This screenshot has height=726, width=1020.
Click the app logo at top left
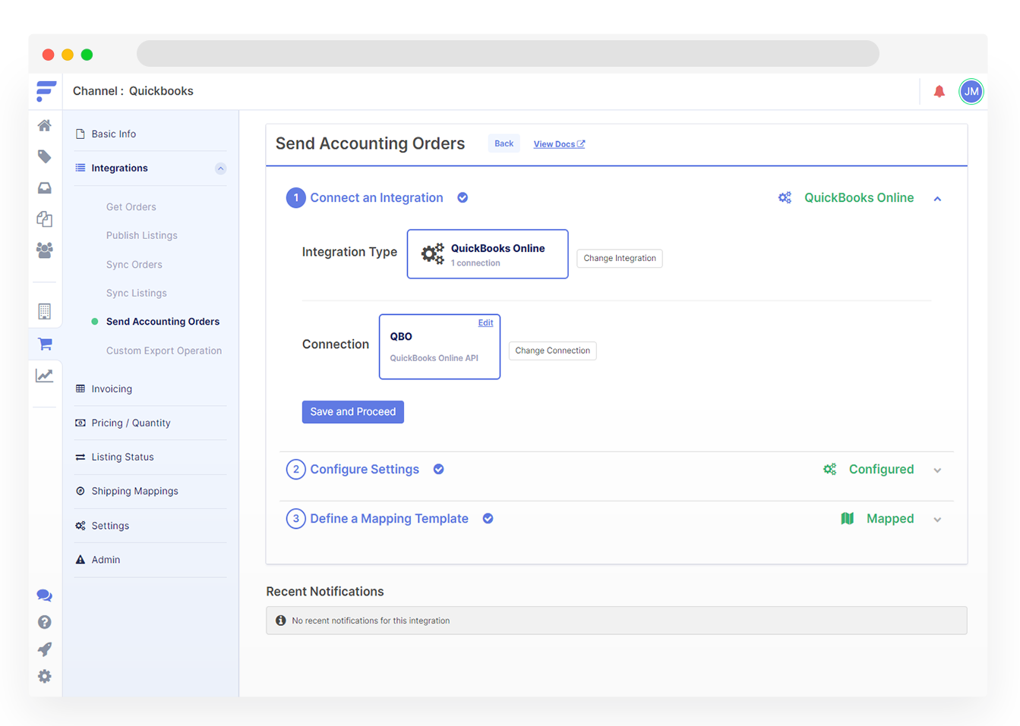(x=46, y=91)
